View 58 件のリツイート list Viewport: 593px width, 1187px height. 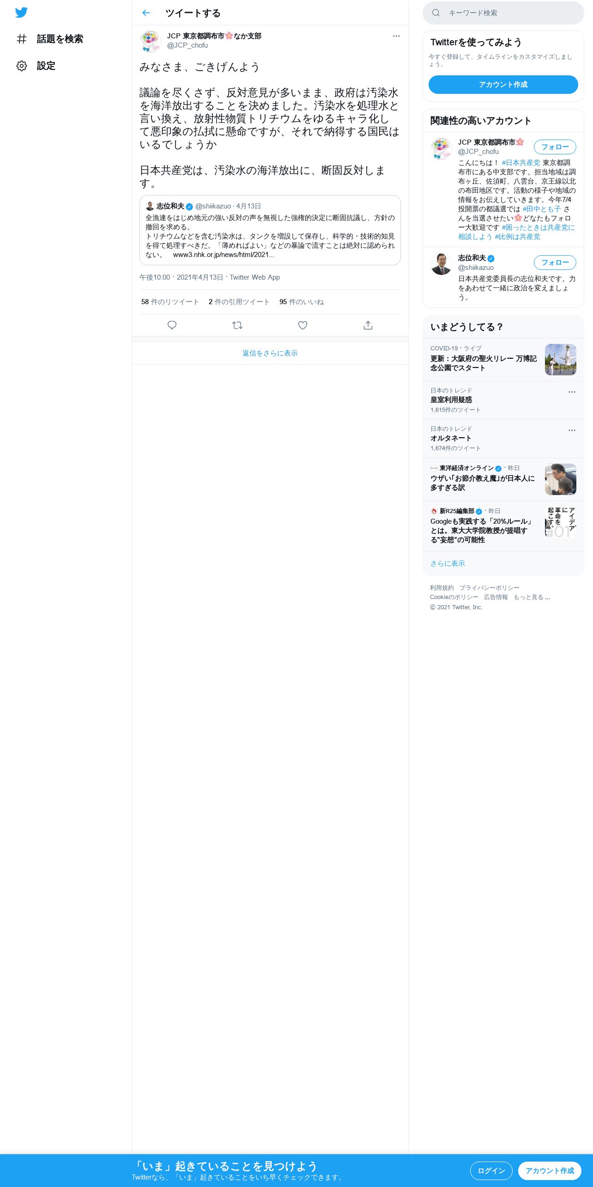coord(170,302)
